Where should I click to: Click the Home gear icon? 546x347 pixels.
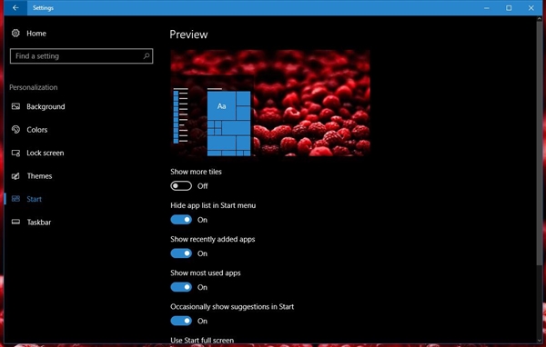pos(15,33)
